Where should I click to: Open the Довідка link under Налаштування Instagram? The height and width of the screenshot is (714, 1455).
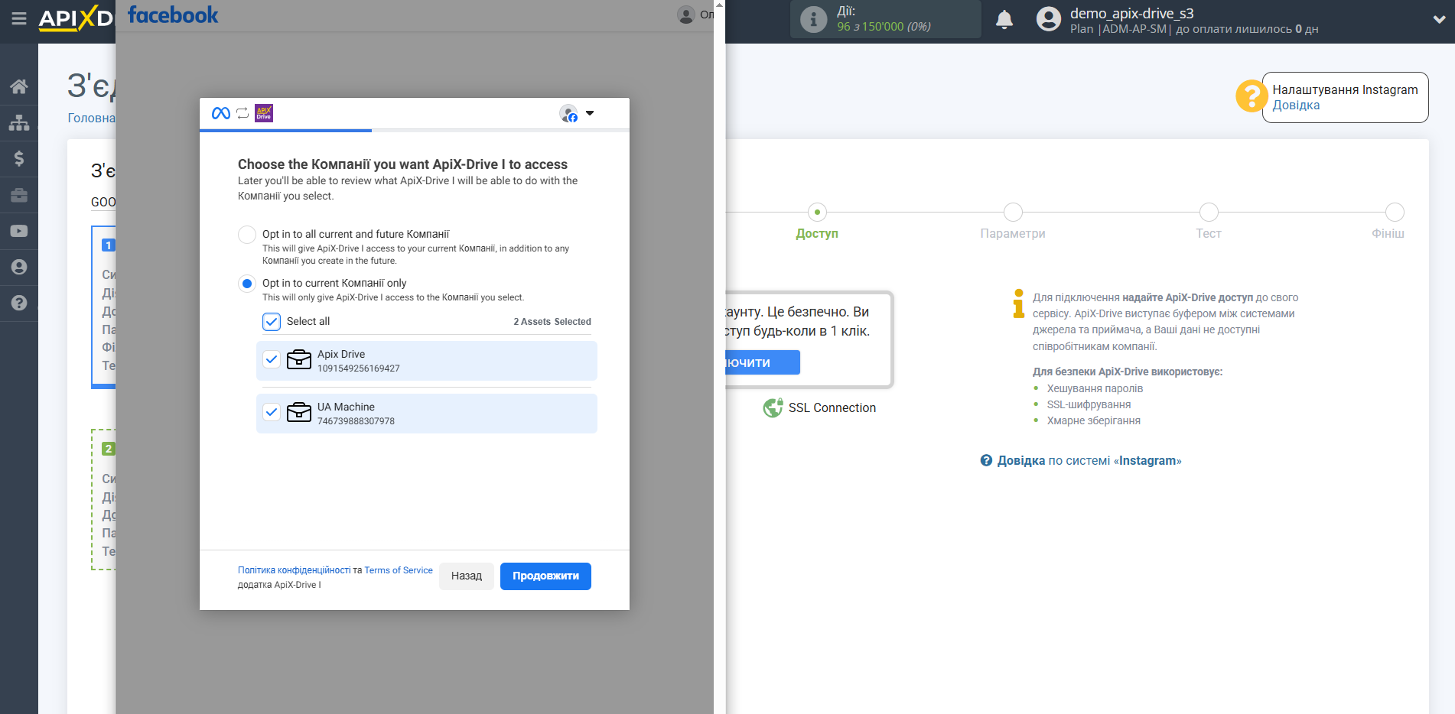(1296, 105)
